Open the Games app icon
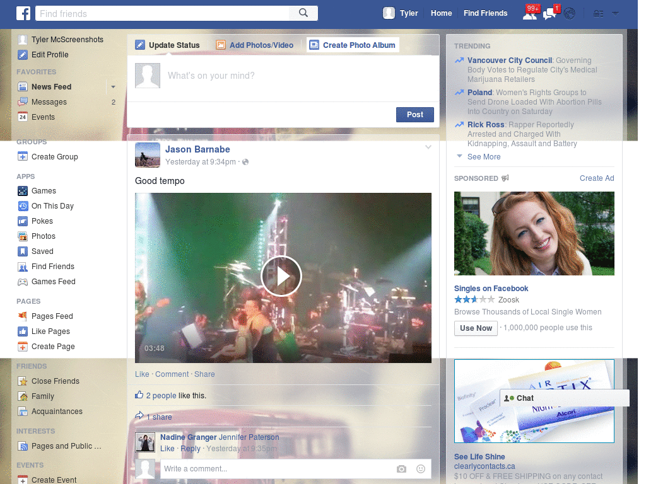 [x=23, y=191]
